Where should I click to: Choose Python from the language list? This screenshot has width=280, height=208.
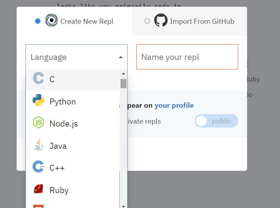tap(73, 102)
